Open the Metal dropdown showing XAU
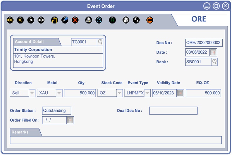 59,93
